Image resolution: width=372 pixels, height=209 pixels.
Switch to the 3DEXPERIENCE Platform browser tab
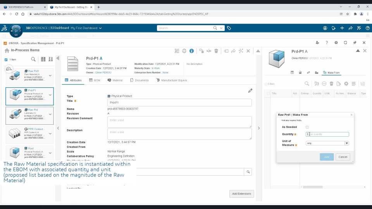coord(25,7)
